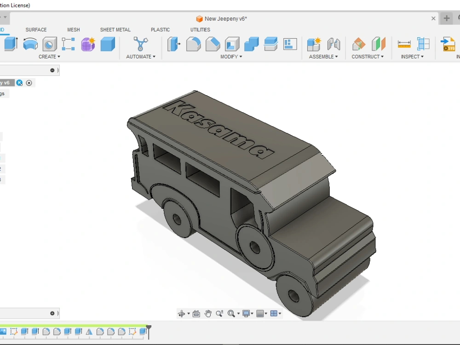460x345 pixels.
Task: Click the canvas image feature in timeline
Action: coord(3,332)
